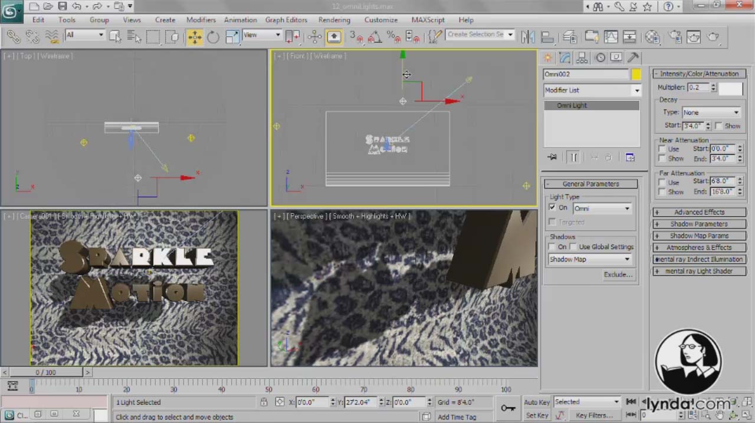This screenshot has width=755, height=423.
Task: Open the Render Setup icon on toolbar
Action: click(x=675, y=37)
